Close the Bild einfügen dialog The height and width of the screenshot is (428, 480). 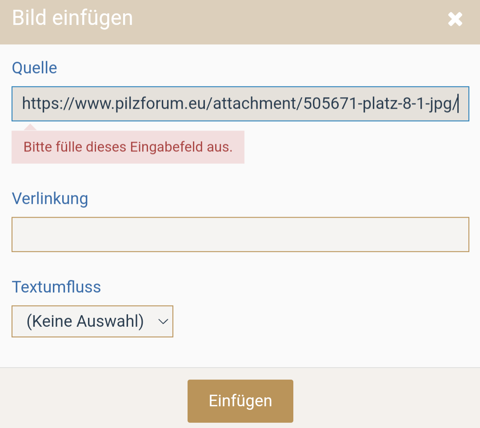coord(455,19)
